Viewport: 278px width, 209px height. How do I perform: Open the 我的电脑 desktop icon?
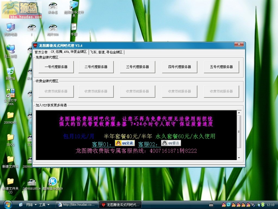(11, 29)
